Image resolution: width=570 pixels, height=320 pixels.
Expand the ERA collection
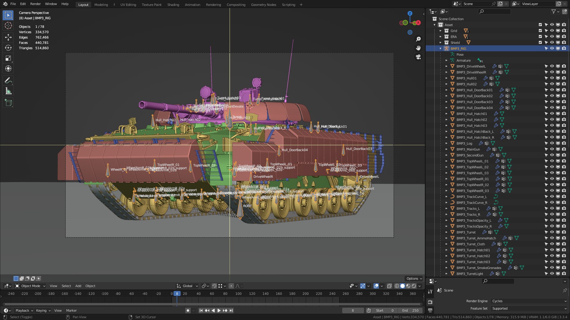click(x=441, y=37)
